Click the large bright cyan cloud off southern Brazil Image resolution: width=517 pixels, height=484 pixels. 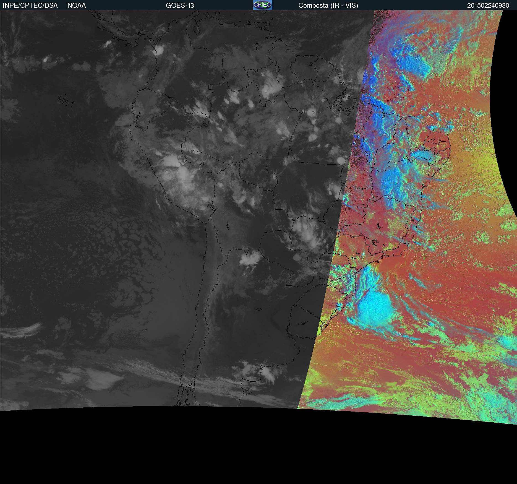pyautogui.click(x=375, y=306)
